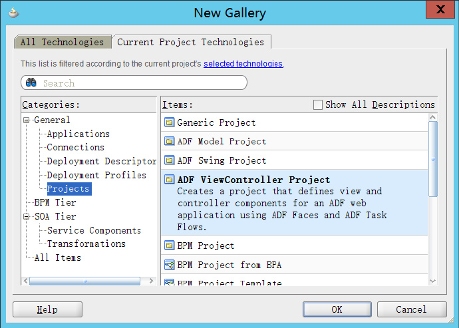459x328 pixels.
Task: Close the New Gallery dialog
Action: coord(440,9)
